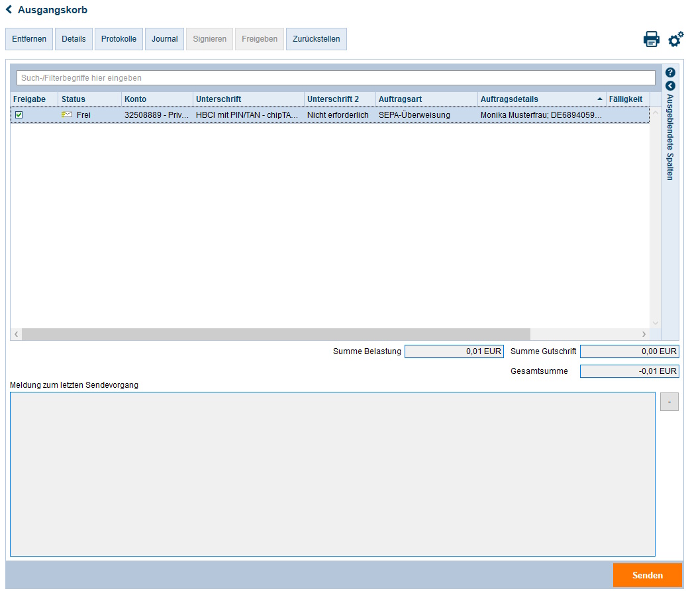Click the sort arrow in Auftragsdetails header
686x591 pixels.
tap(599, 99)
